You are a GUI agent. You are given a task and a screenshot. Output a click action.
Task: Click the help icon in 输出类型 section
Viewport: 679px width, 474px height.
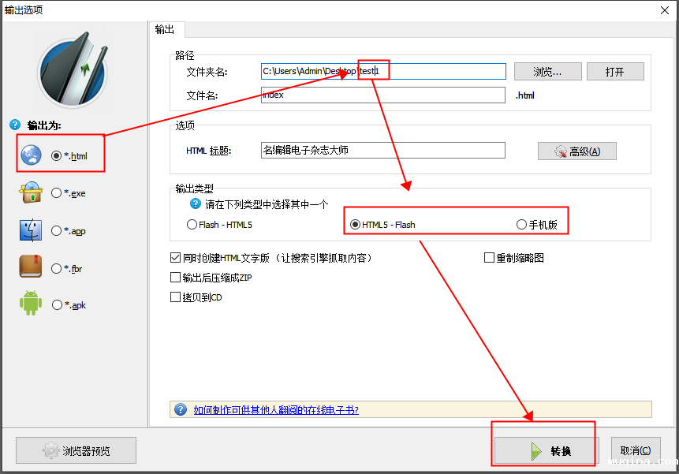click(196, 204)
